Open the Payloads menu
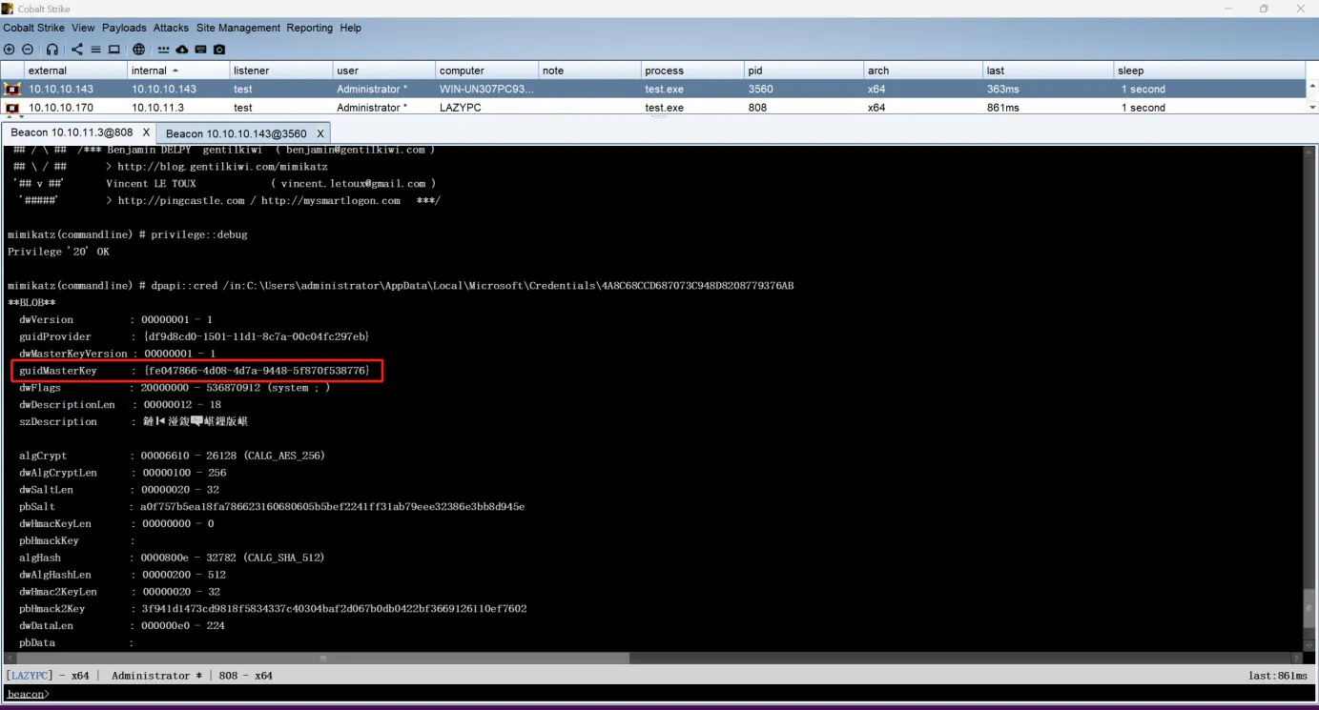1319x710 pixels. [125, 28]
